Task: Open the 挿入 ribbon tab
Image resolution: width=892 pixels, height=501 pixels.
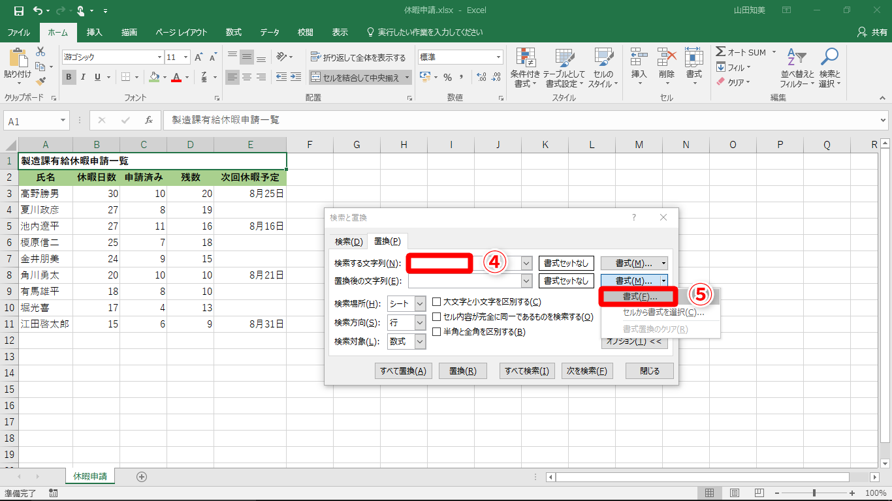Action: (x=95, y=32)
